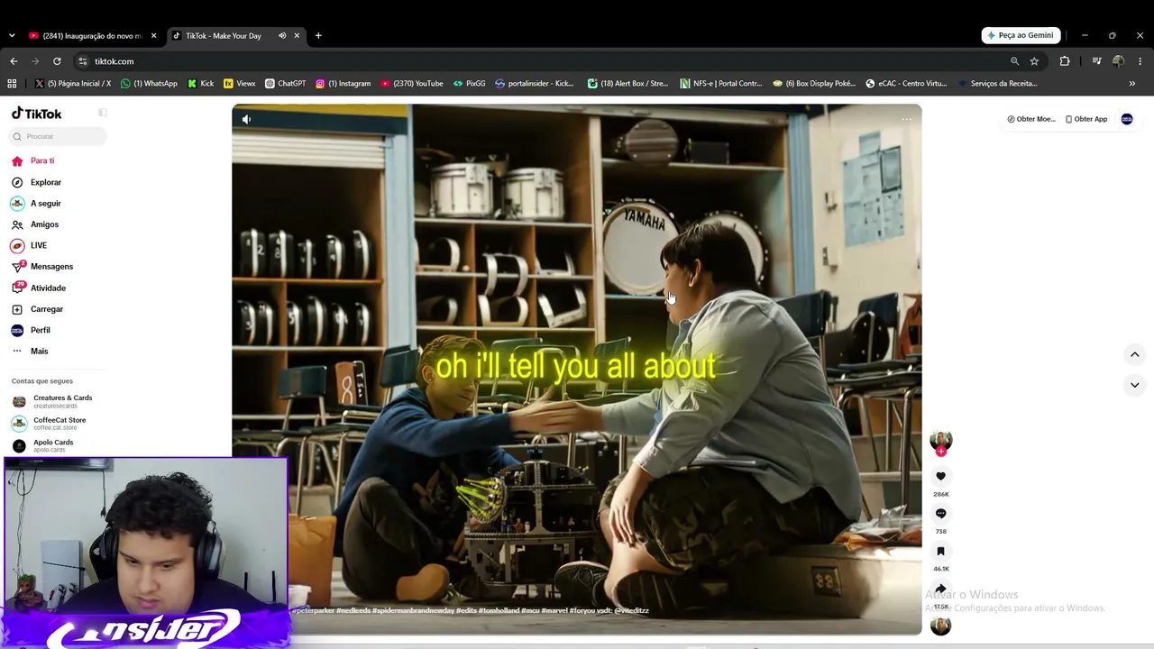Screen dimensions: 1154x649
Task: Show more bookmarks with the double chevron
Action: (x=1132, y=84)
